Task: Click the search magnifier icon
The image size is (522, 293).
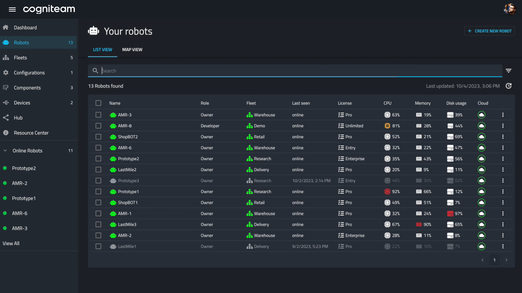Action: coord(95,71)
